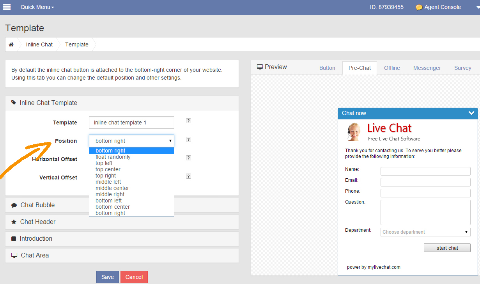Collapse the Chat now preview chevron
The height and width of the screenshot is (284, 480).
[471, 113]
